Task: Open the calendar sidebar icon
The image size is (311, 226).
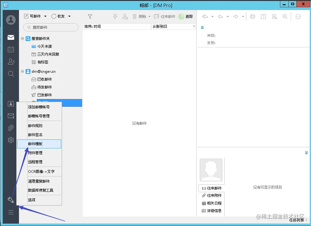Action: tap(11, 49)
